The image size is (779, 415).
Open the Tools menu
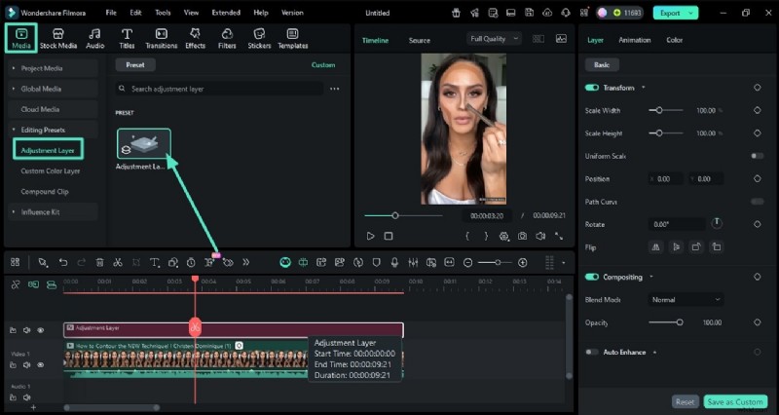click(x=163, y=13)
